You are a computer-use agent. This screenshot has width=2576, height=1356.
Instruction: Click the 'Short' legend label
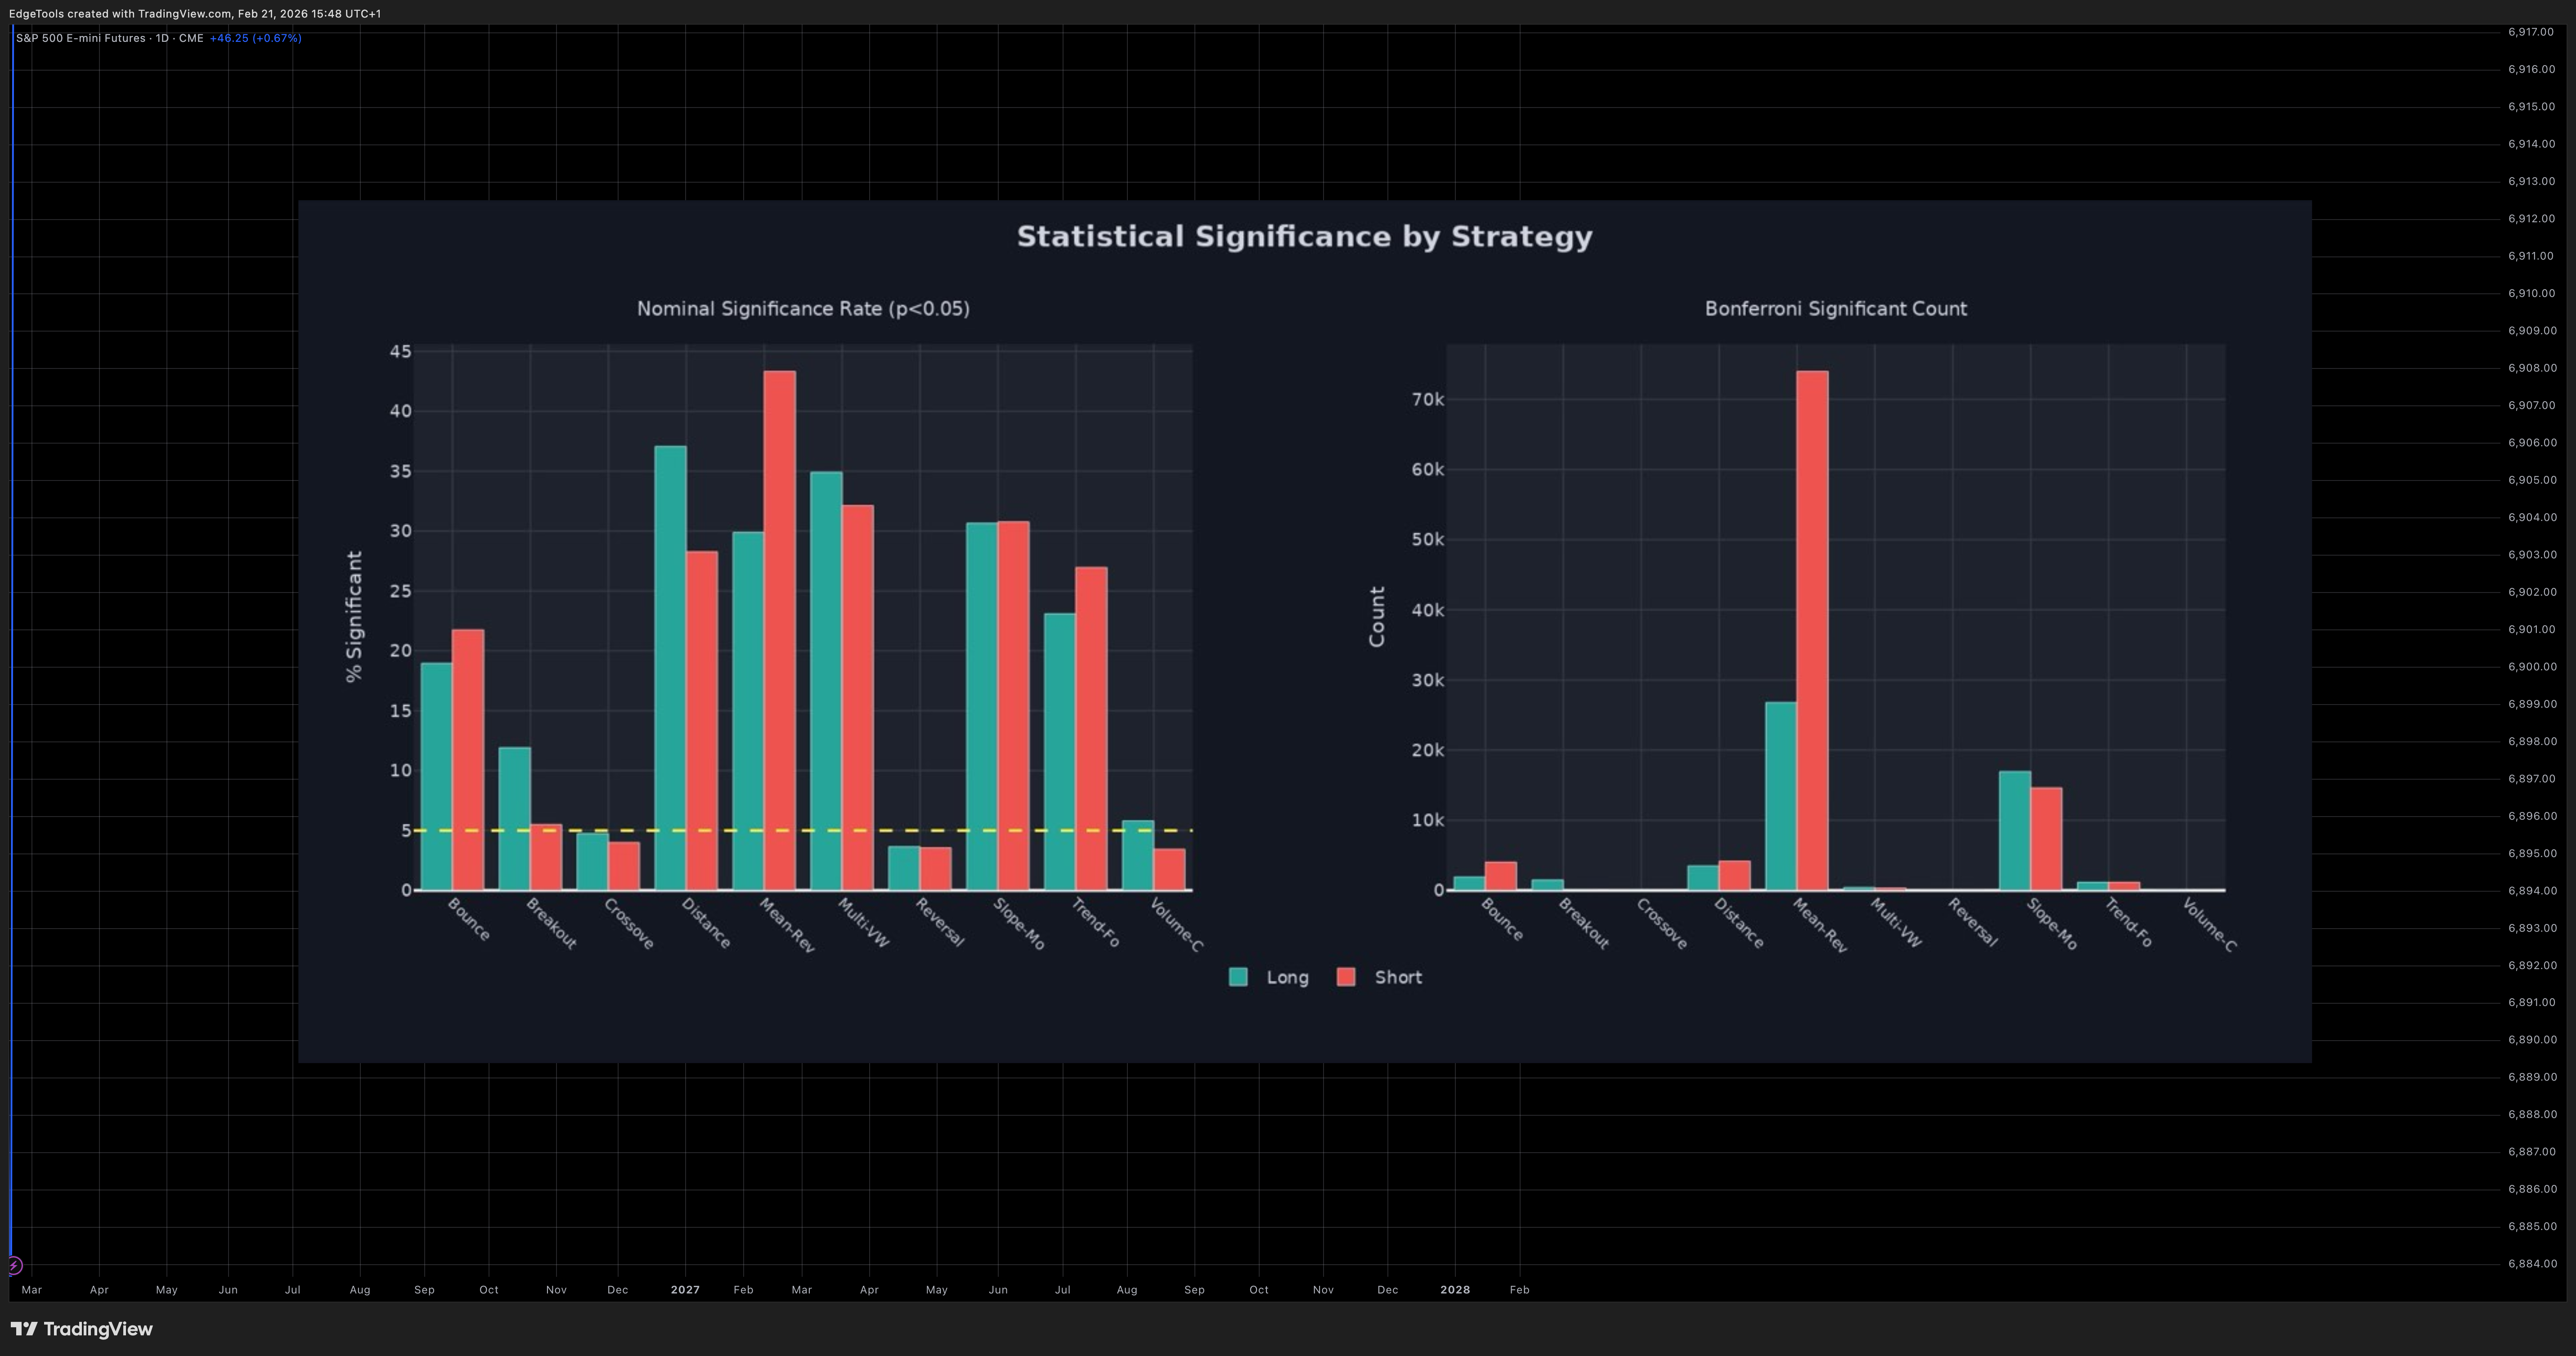click(x=1398, y=978)
